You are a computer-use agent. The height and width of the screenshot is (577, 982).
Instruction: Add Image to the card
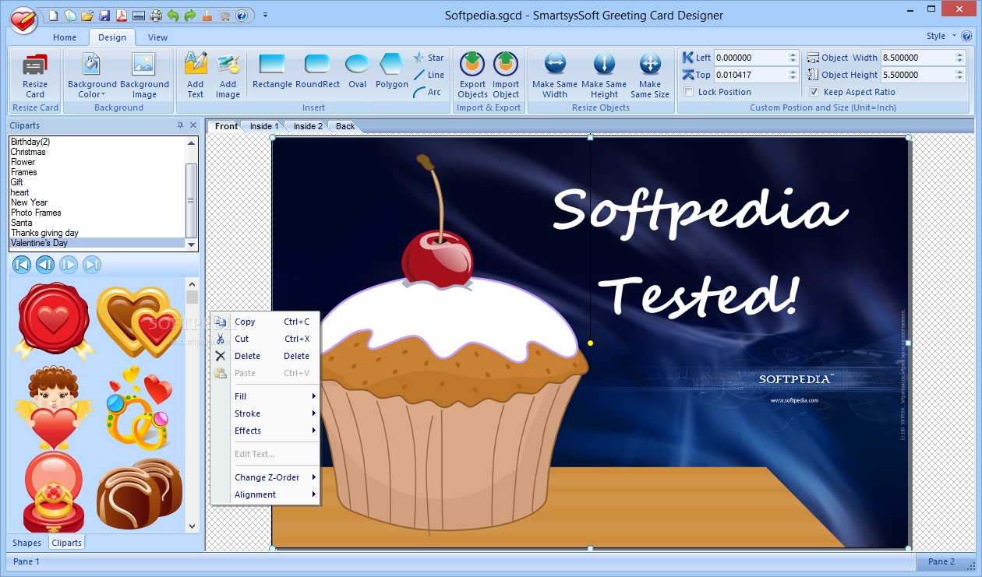[x=228, y=76]
